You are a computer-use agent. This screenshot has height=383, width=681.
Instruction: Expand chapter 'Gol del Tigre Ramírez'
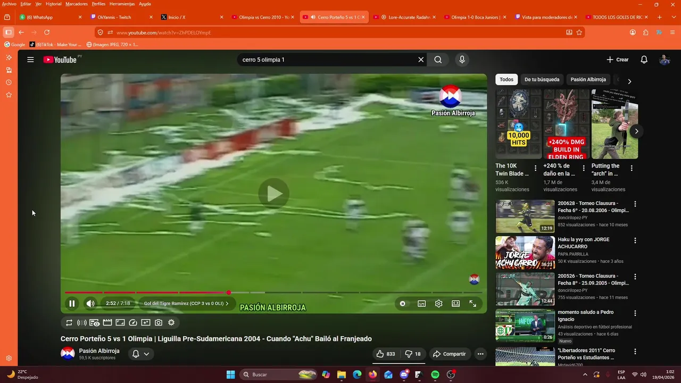point(186,304)
